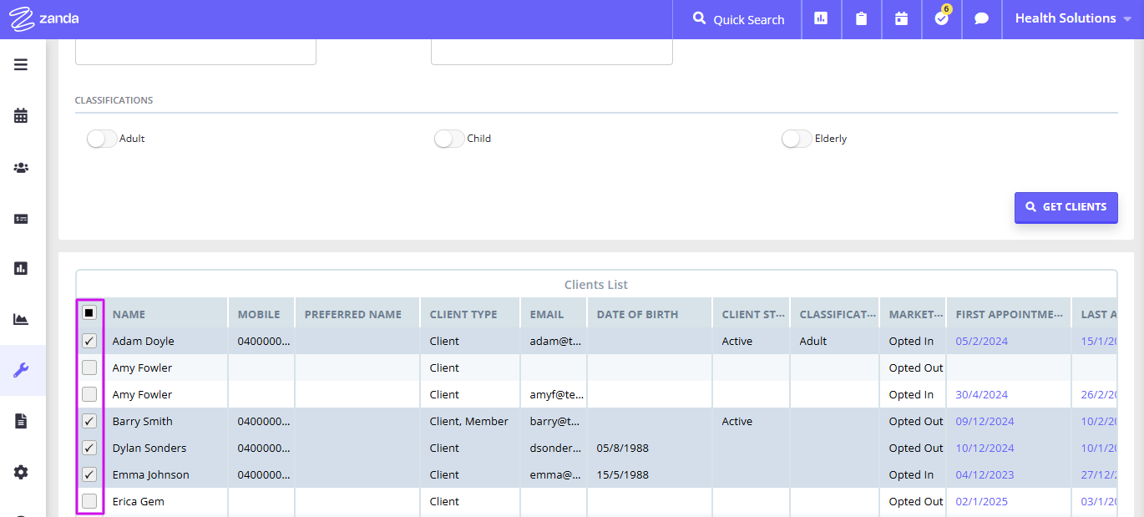
Task: Turn on the Child classification toggle
Action: point(448,138)
